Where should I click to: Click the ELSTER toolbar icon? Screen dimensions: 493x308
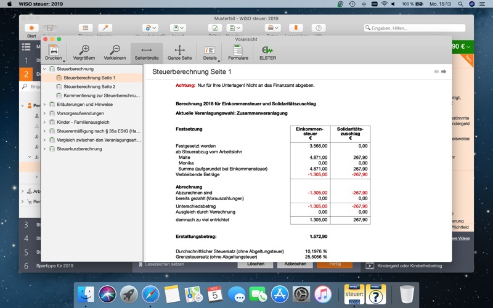coord(267,51)
